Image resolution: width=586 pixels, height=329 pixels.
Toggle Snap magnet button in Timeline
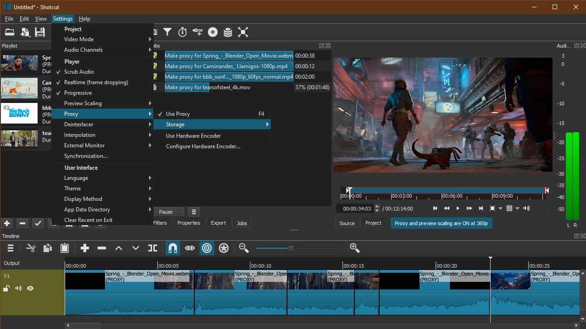pyautogui.click(x=173, y=248)
